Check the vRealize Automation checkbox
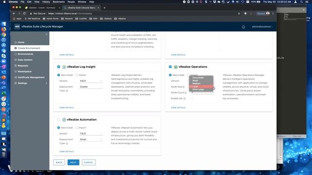 coord(58,120)
